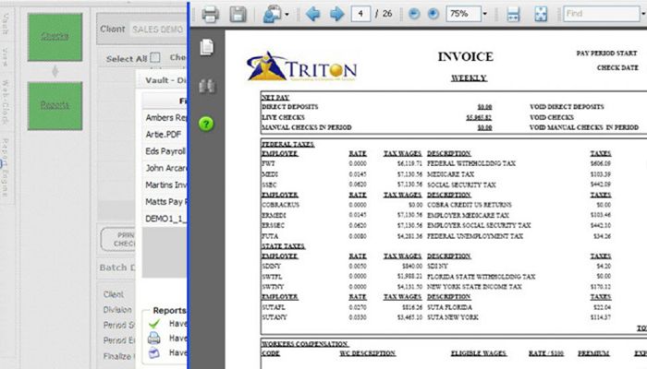Image resolution: width=647 pixels, height=369 pixels.
Task: Click the WORKERS COMPENSATION heading
Action: [x=305, y=343]
